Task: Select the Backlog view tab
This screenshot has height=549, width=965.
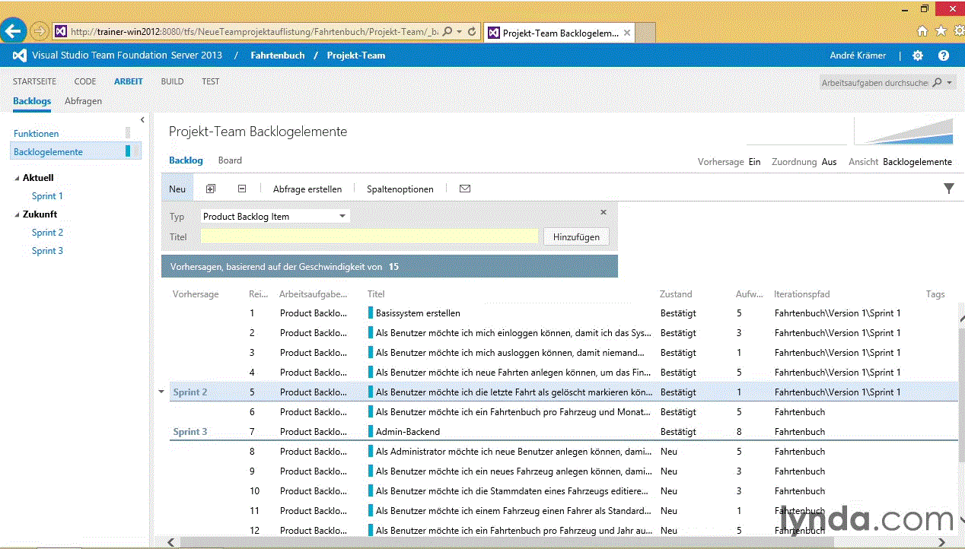Action: click(186, 160)
